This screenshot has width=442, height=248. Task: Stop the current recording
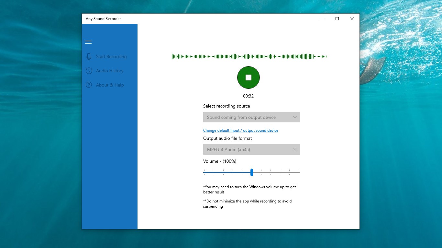coord(248,77)
